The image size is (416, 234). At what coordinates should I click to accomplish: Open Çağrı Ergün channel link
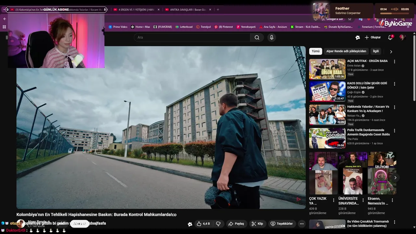(354, 92)
